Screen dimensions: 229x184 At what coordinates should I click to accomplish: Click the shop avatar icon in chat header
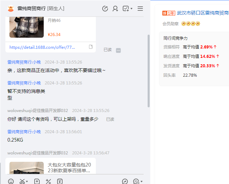click(x=11, y=8)
